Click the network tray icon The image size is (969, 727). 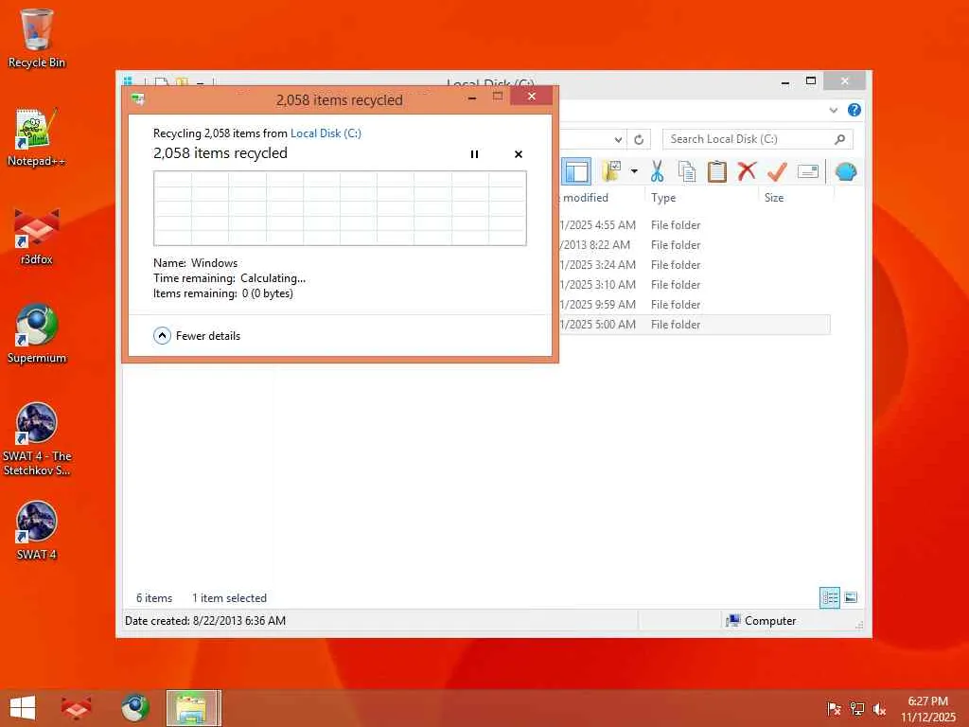pyautogui.click(x=856, y=709)
